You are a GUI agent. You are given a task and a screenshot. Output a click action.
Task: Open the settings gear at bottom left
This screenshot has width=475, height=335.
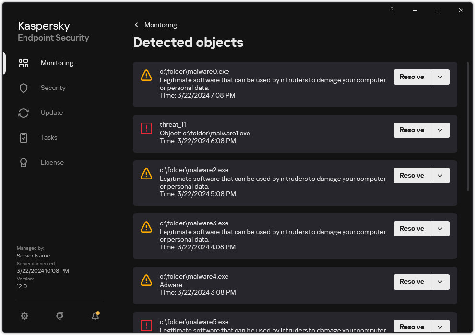tap(24, 316)
